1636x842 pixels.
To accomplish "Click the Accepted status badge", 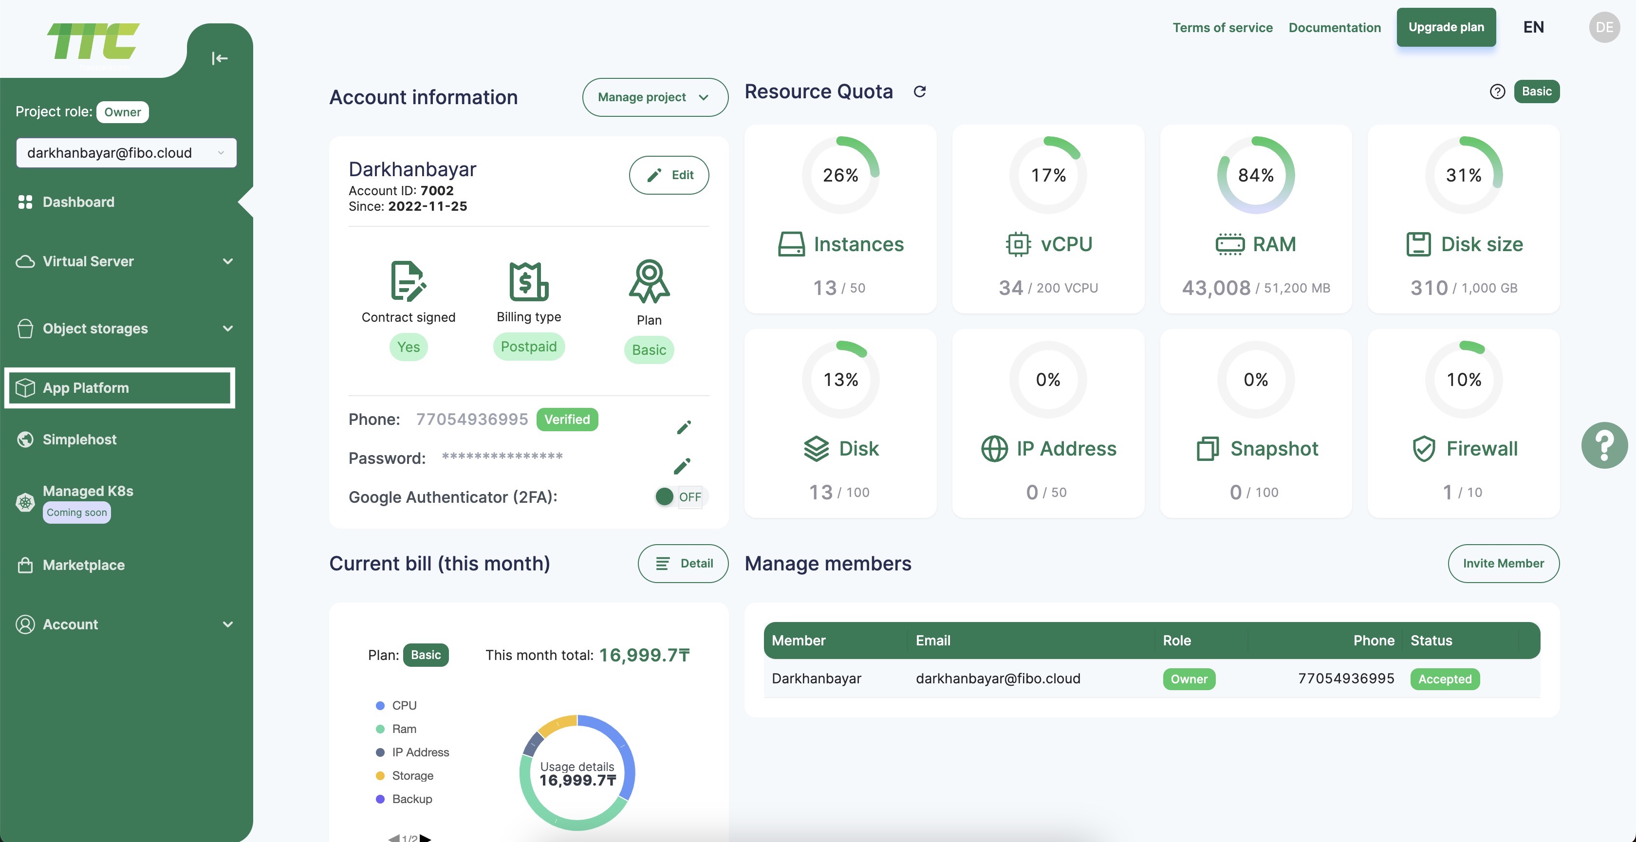I will (x=1445, y=679).
